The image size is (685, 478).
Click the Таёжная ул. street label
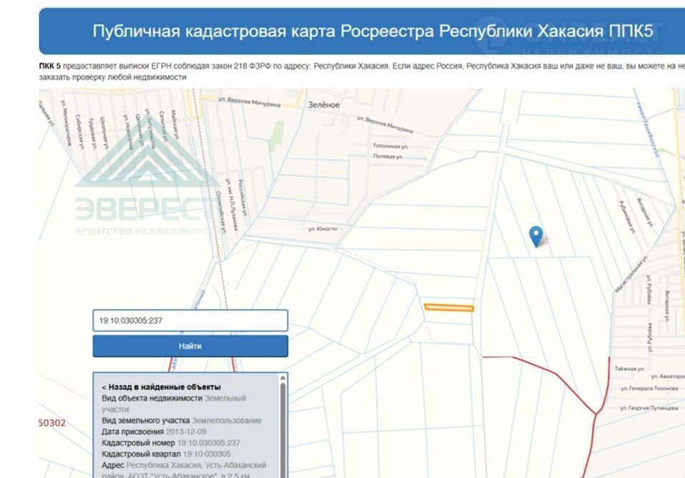point(629,369)
